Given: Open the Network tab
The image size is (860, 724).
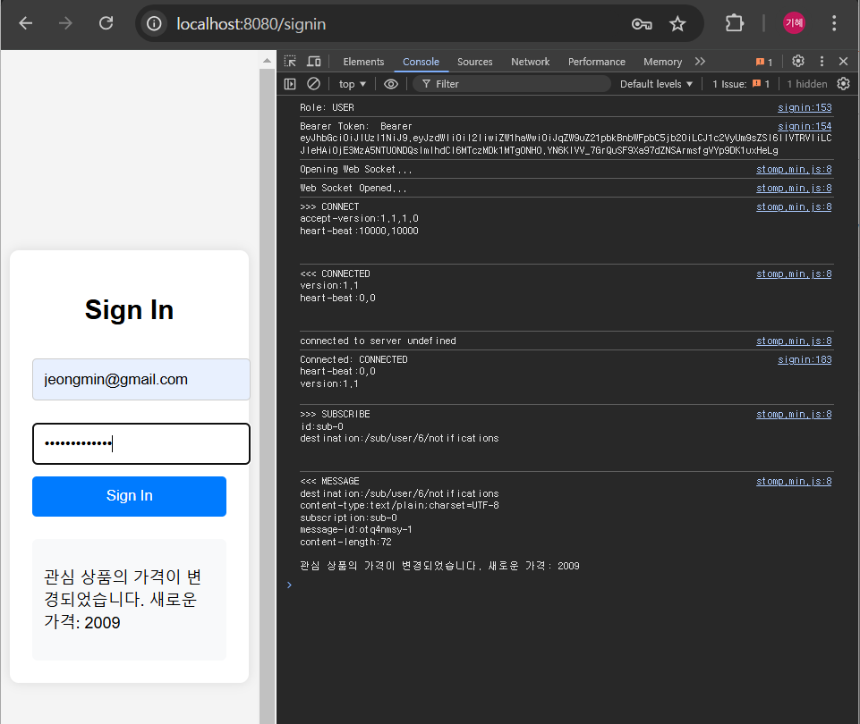Looking at the screenshot, I should point(530,62).
